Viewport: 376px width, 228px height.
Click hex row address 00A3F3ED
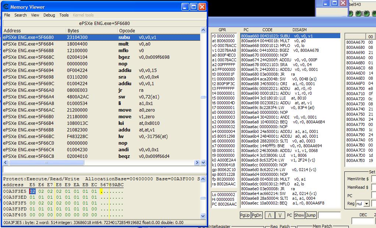[x=15, y=198]
